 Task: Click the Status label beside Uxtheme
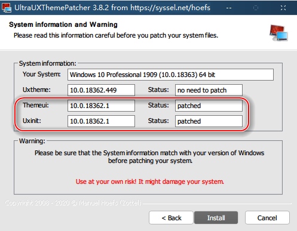pos(158,90)
